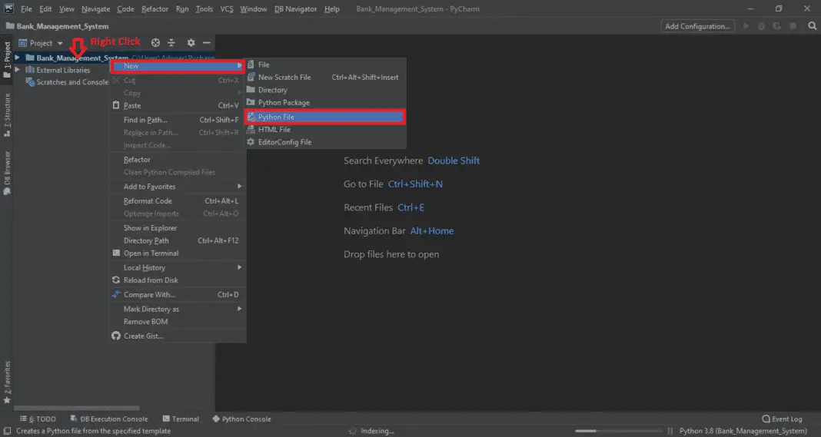Click the collapse all icon in Project panel
The image size is (821, 437).
tap(171, 43)
